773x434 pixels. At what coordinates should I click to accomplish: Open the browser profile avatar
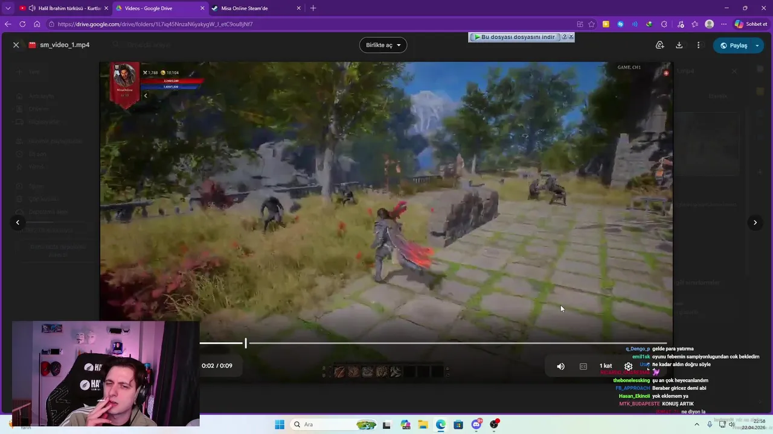click(x=710, y=24)
